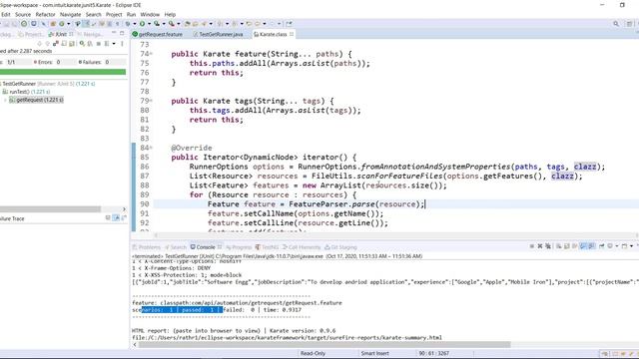
Task: Open the TestNG view tab
Action: (267, 247)
